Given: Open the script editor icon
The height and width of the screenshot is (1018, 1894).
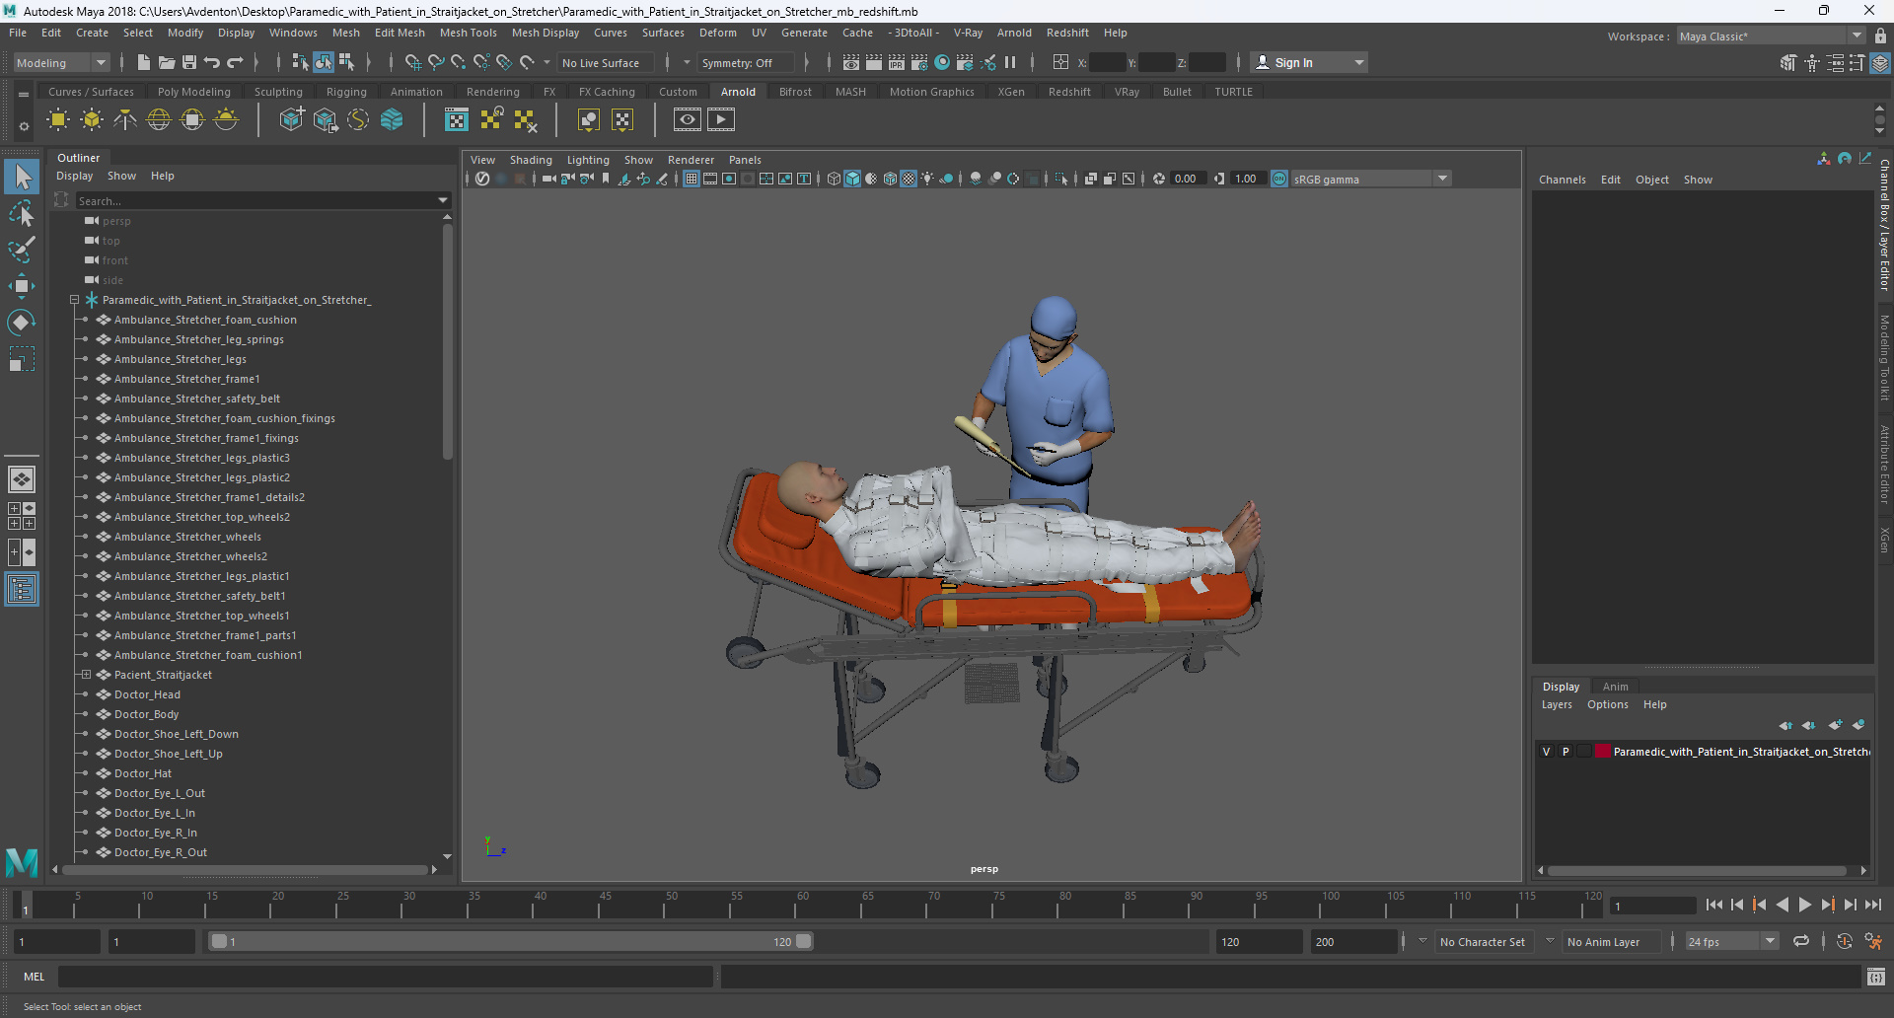Looking at the screenshot, I should click(x=1876, y=977).
